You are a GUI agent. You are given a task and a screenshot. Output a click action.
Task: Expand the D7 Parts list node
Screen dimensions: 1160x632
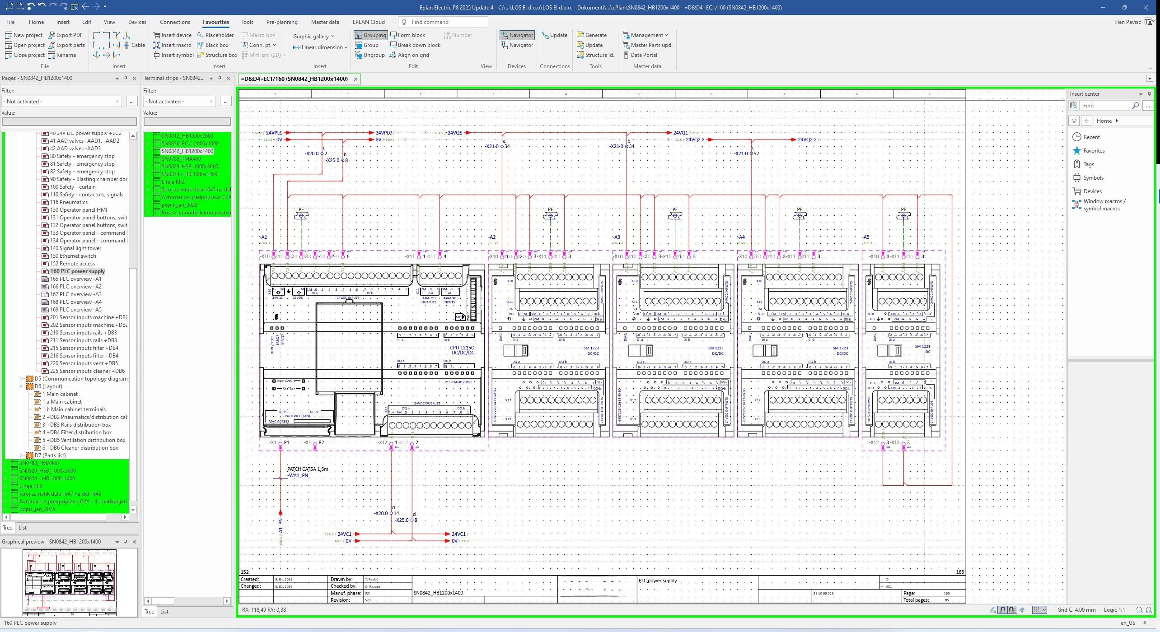21,455
